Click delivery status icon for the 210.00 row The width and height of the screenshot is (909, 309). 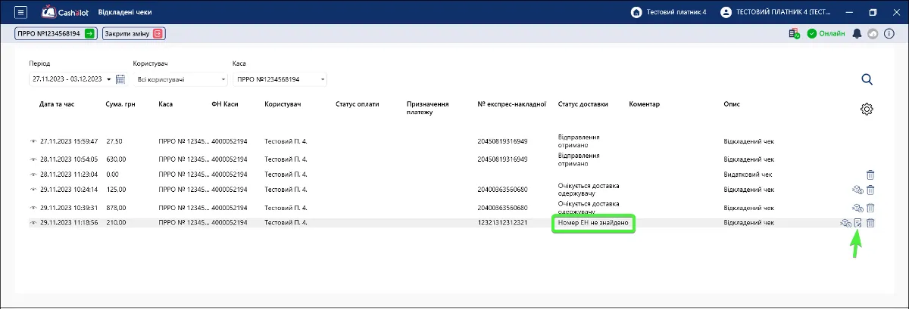[x=845, y=223]
